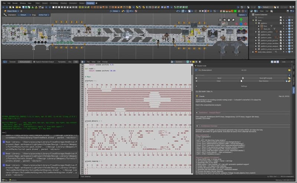Screen dimensions: 297x183
Task: Click the viewport zoom magnifier gizmo
Action: [x=234, y=20]
